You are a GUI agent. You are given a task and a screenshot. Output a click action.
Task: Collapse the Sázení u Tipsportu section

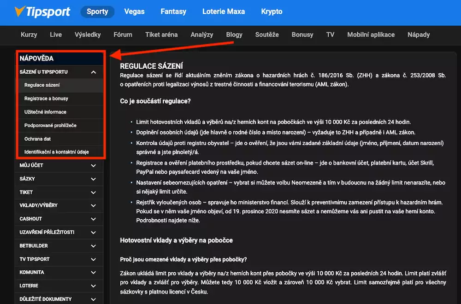94,72
